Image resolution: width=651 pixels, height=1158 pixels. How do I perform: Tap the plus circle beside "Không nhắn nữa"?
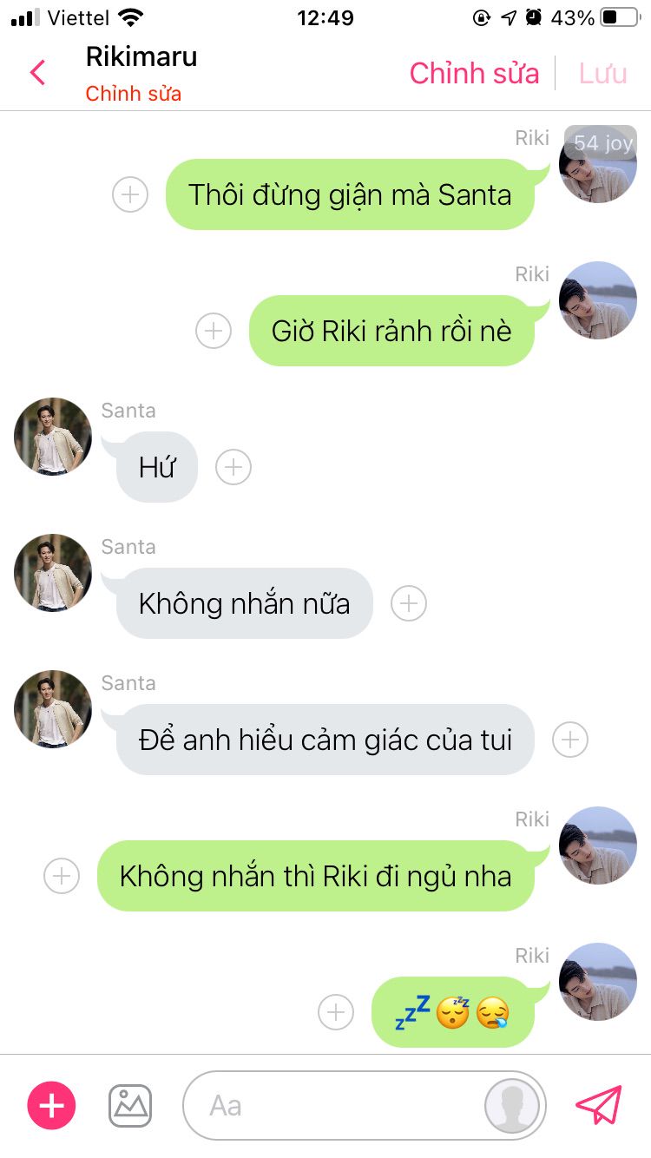409,603
